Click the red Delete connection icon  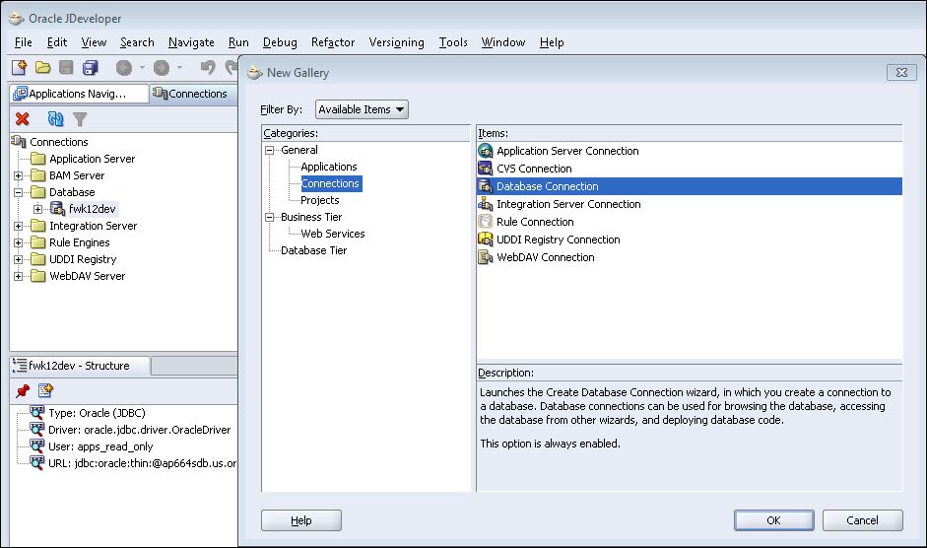point(23,119)
